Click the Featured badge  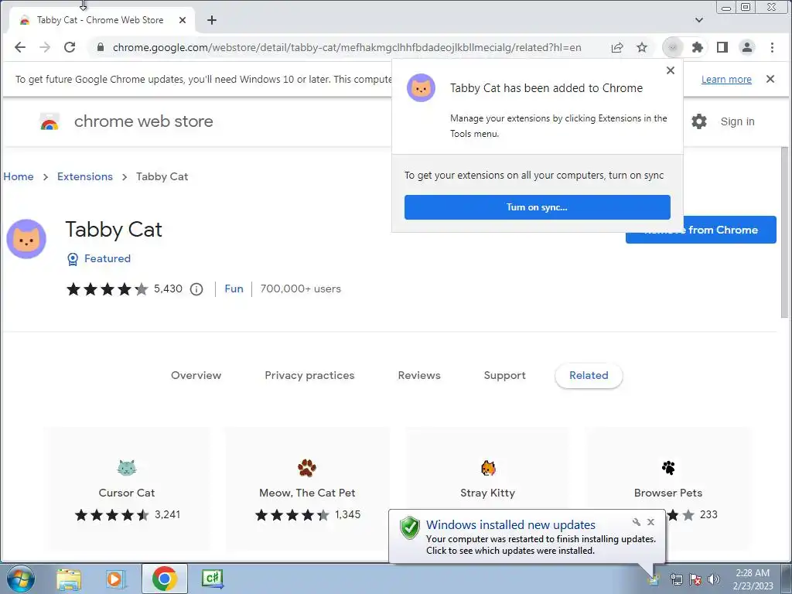(x=99, y=258)
